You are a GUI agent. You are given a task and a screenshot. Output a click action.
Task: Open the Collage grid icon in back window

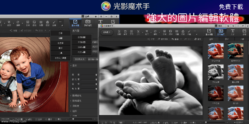[41, 23]
